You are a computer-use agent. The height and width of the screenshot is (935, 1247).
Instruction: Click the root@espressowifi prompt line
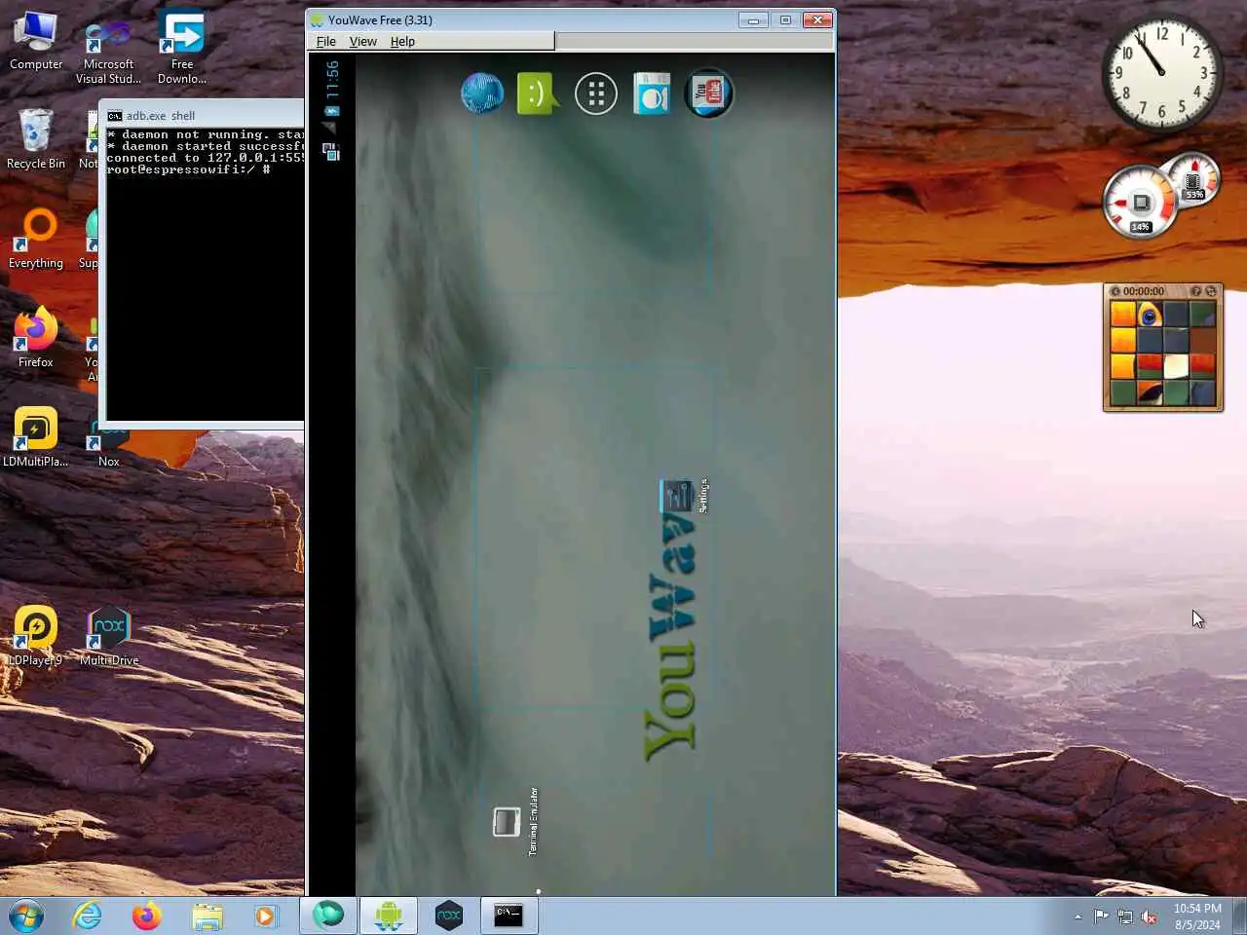click(x=188, y=169)
